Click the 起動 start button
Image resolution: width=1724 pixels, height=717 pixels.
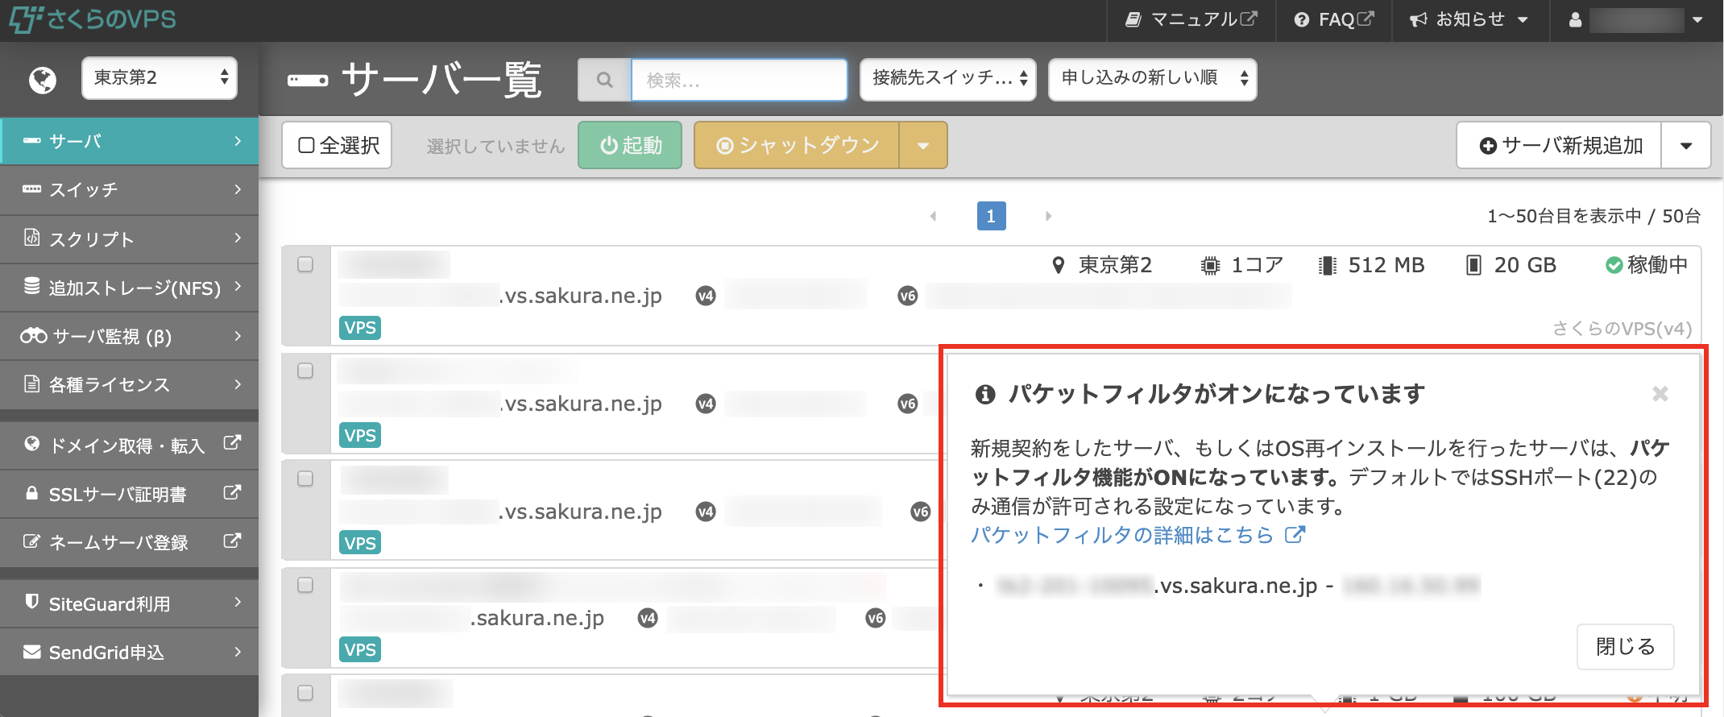pos(630,145)
